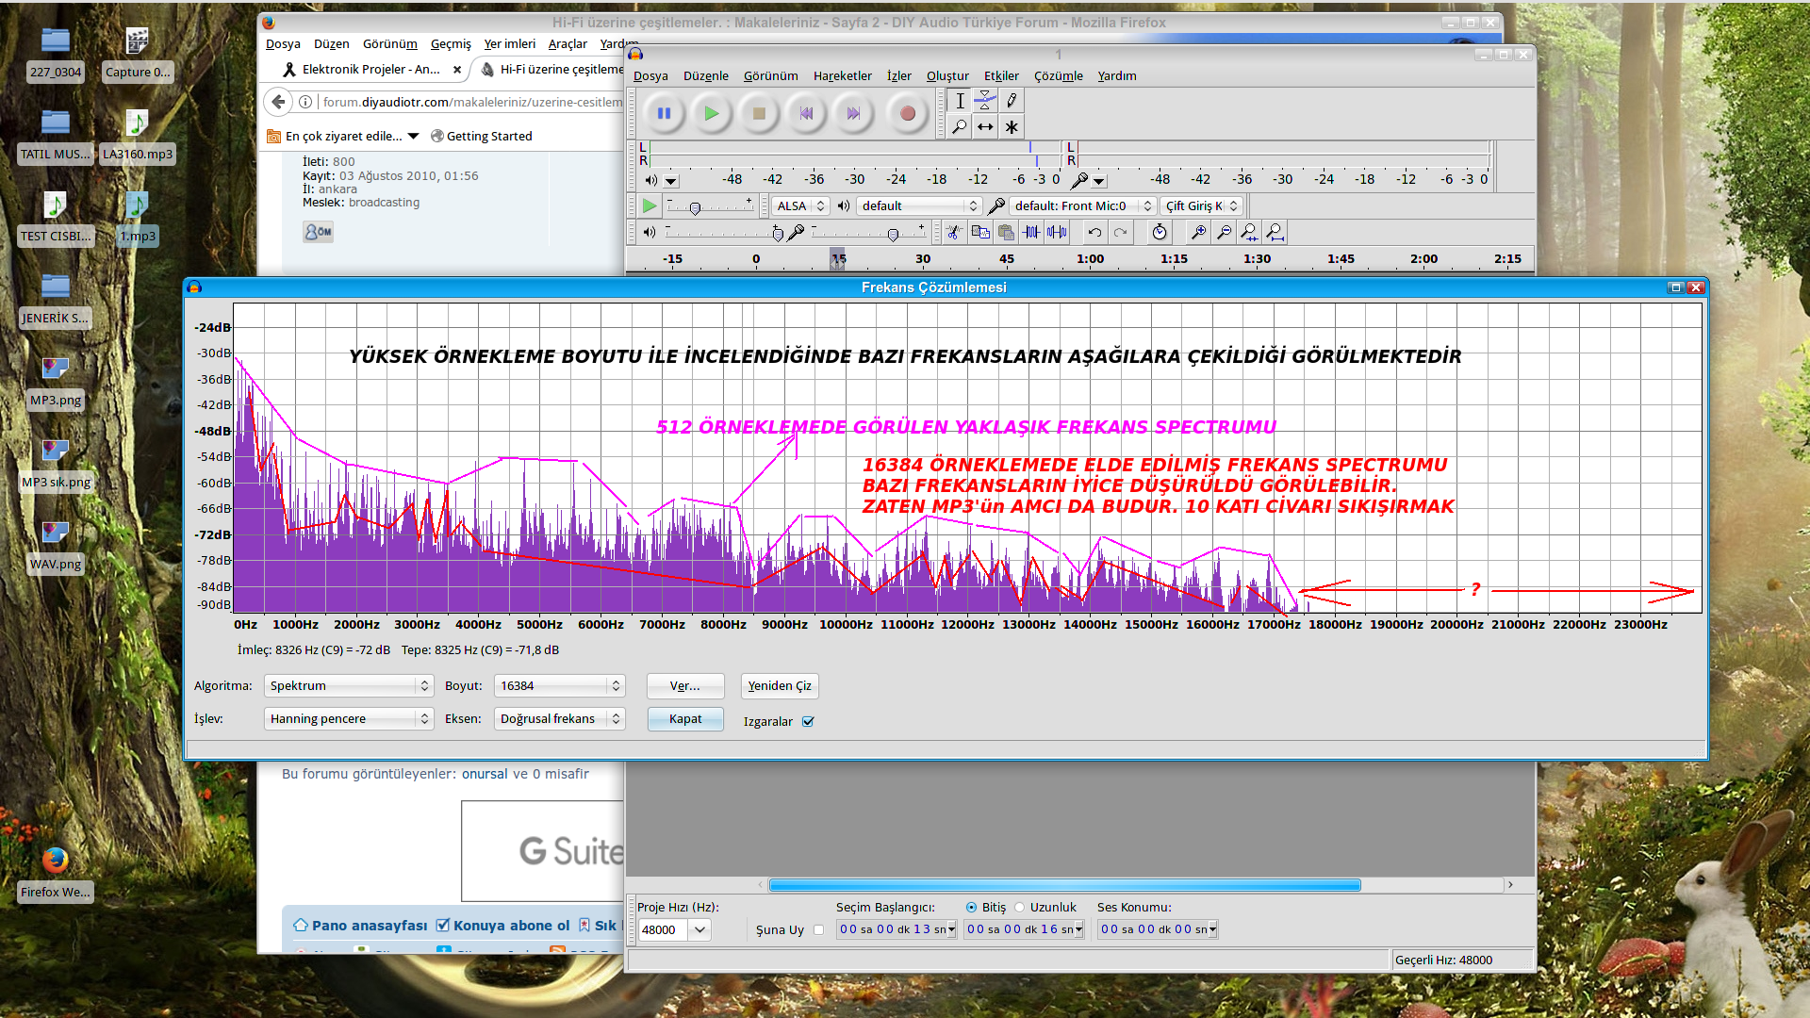Select the Multi-Tool asterisk icon

tap(1011, 126)
